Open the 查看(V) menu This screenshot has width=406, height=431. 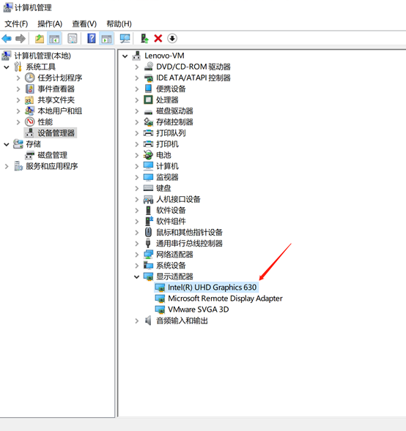pos(84,24)
